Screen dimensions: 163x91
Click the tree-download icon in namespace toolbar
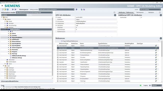(81, 9)
